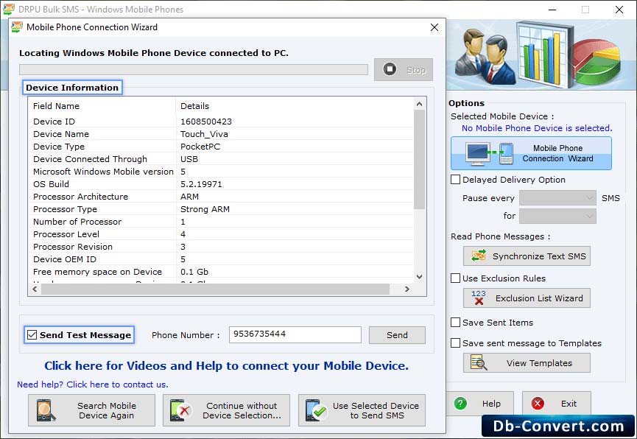Click No Mobile Phone Device is selected text
This screenshot has height=439, width=637.
click(x=537, y=128)
